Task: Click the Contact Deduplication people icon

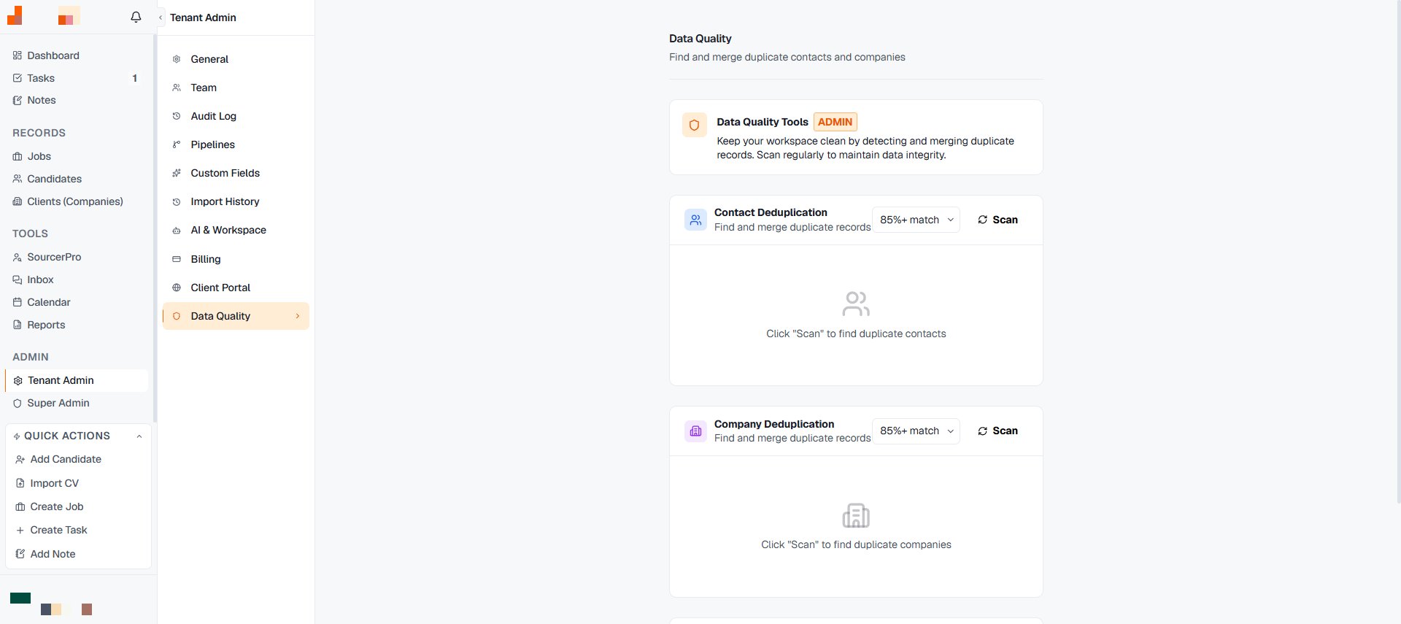Action: click(695, 220)
